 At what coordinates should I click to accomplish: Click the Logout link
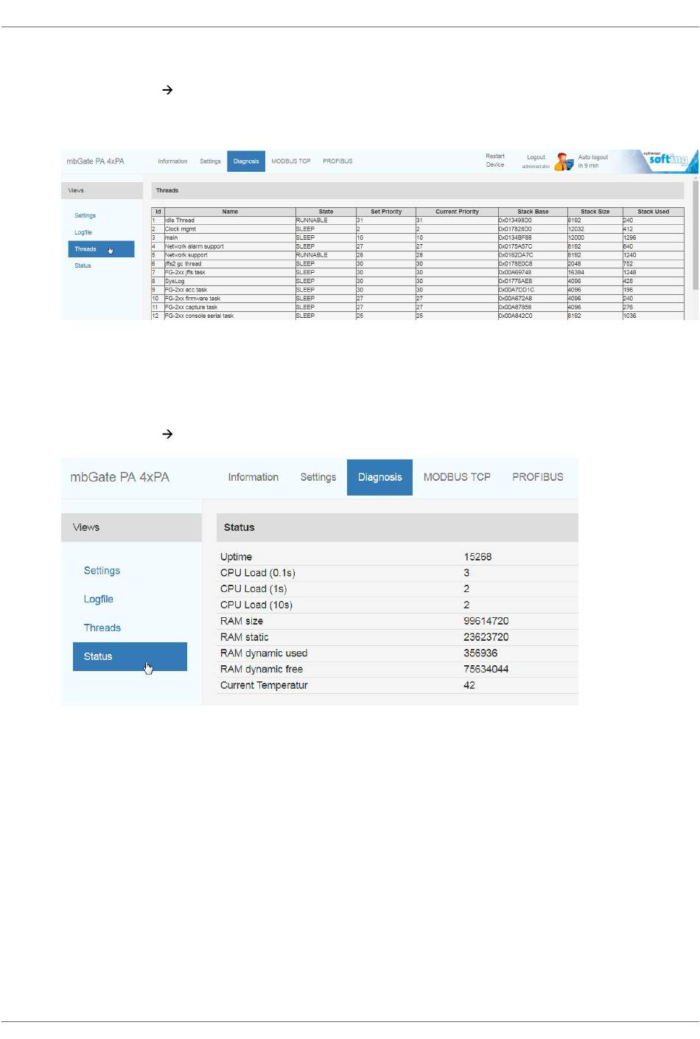click(x=536, y=157)
